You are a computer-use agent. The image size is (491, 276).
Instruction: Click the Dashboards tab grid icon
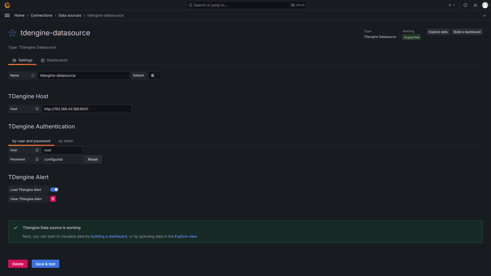click(43, 60)
